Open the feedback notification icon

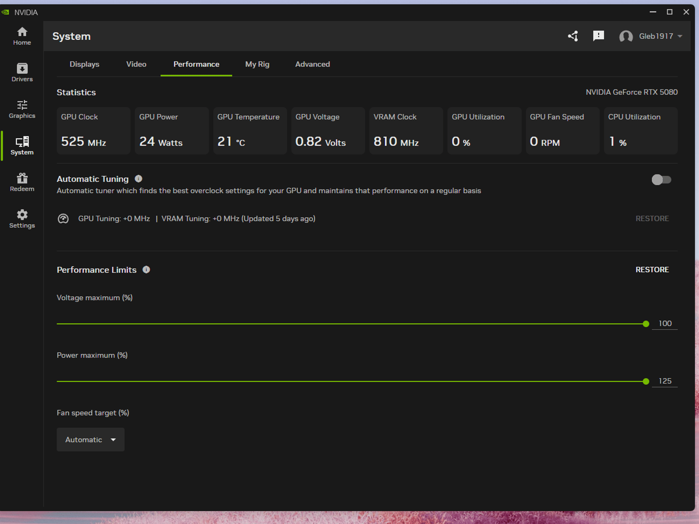pos(598,36)
